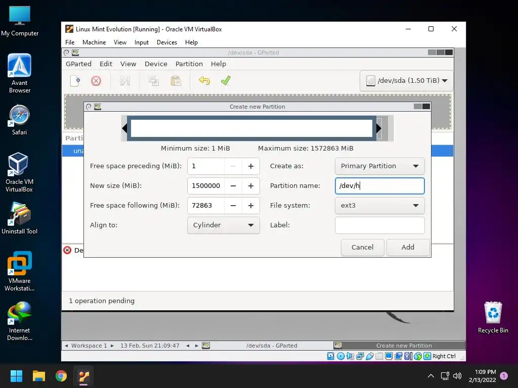The width and height of the screenshot is (518, 388).
Task: Open the Edit menu in GParted
Action: tap(106, 64)
